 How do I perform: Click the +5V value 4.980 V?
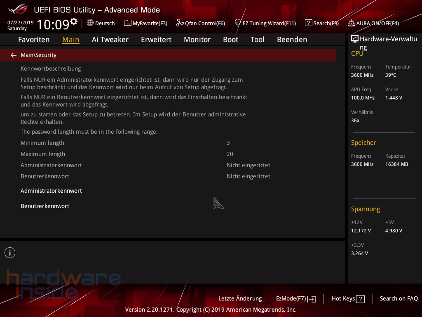394,231
